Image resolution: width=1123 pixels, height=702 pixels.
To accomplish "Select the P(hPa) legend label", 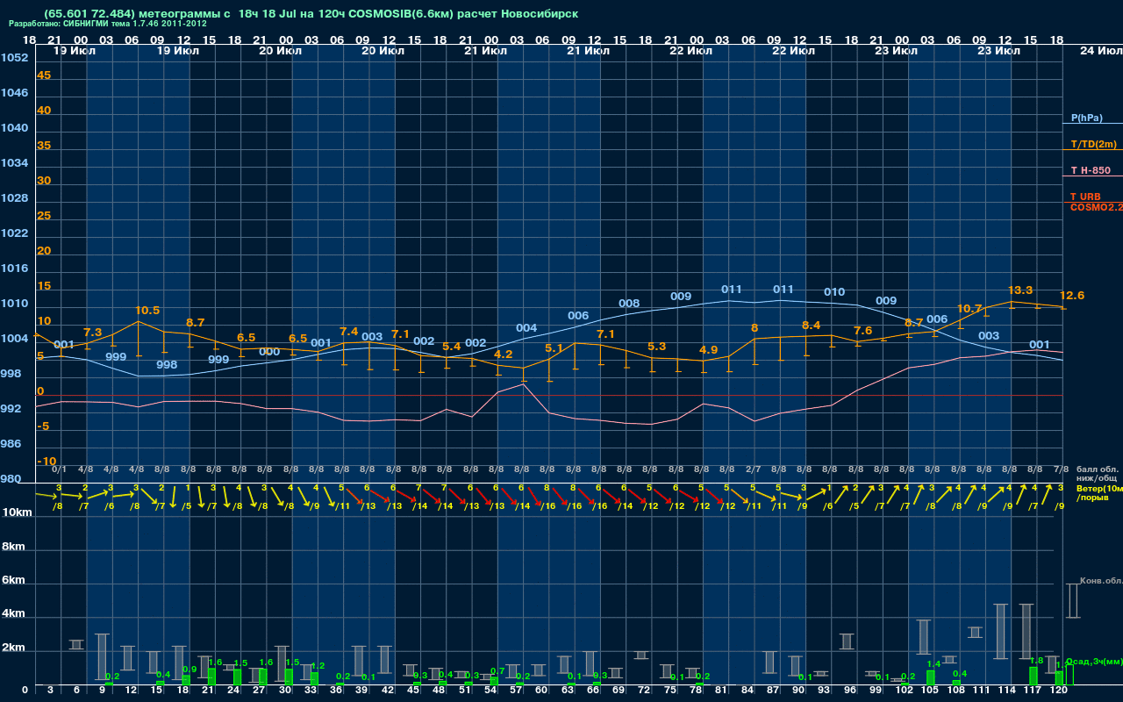I will (1086, 118).
